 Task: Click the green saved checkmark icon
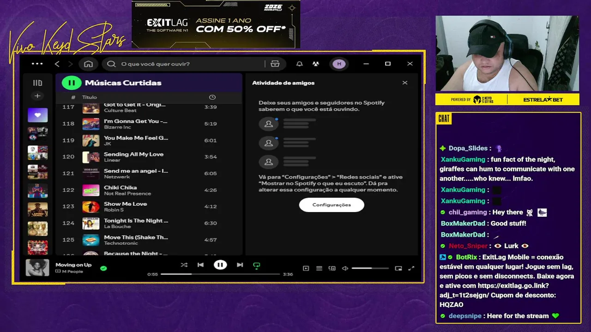pyautogui.click(x=103, y=268)
